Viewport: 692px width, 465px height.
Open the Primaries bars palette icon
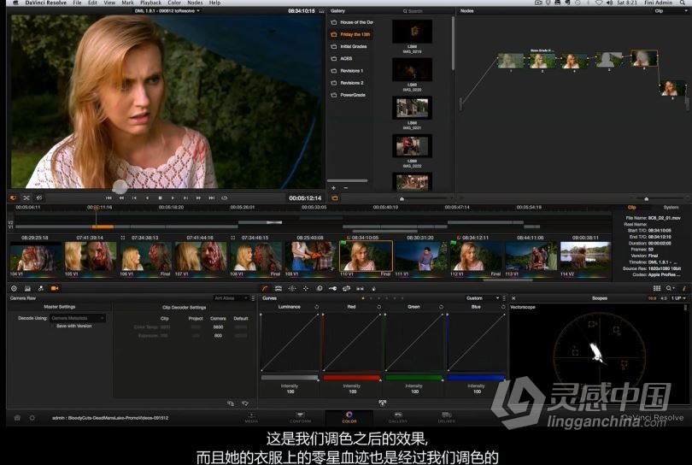27,288
